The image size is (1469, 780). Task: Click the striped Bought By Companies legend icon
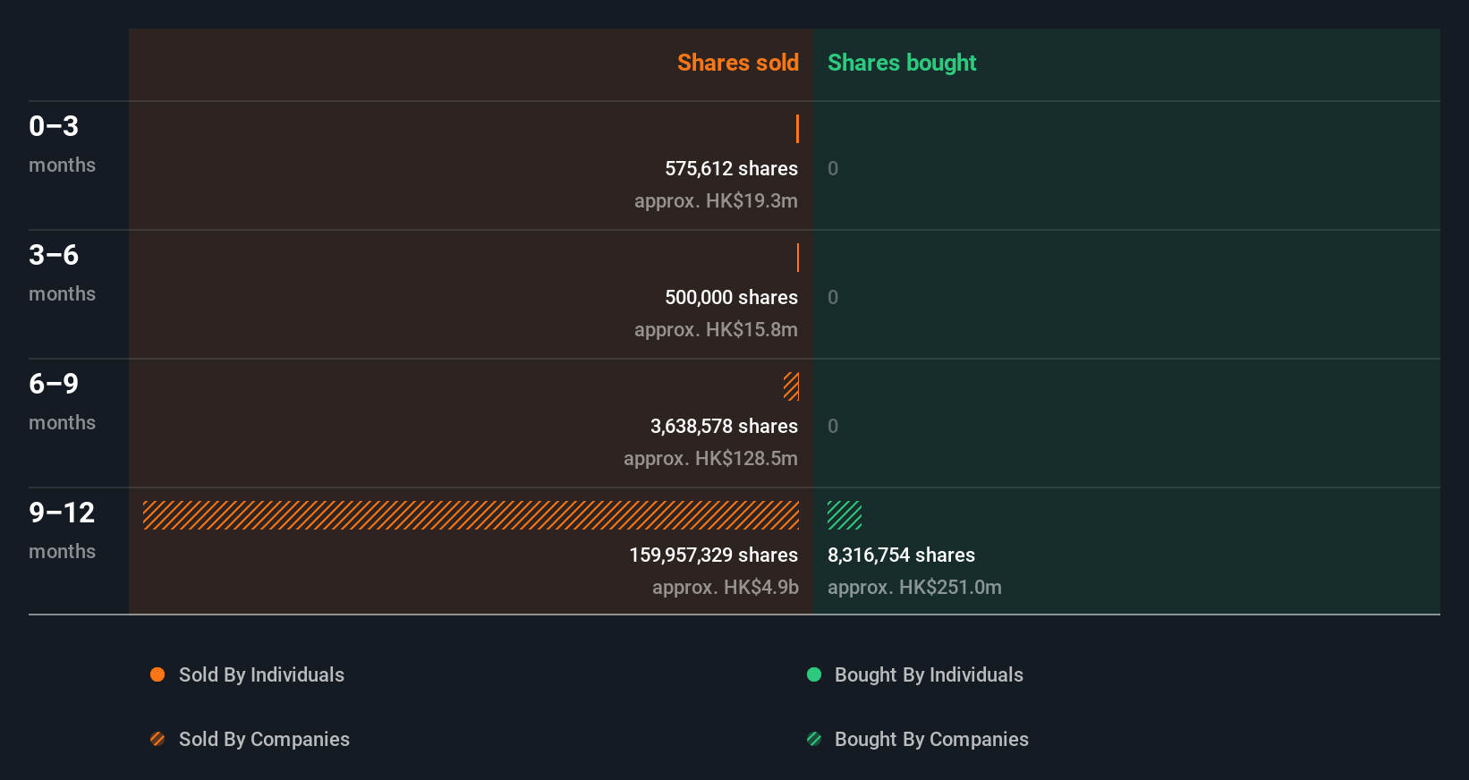(814, 739)
